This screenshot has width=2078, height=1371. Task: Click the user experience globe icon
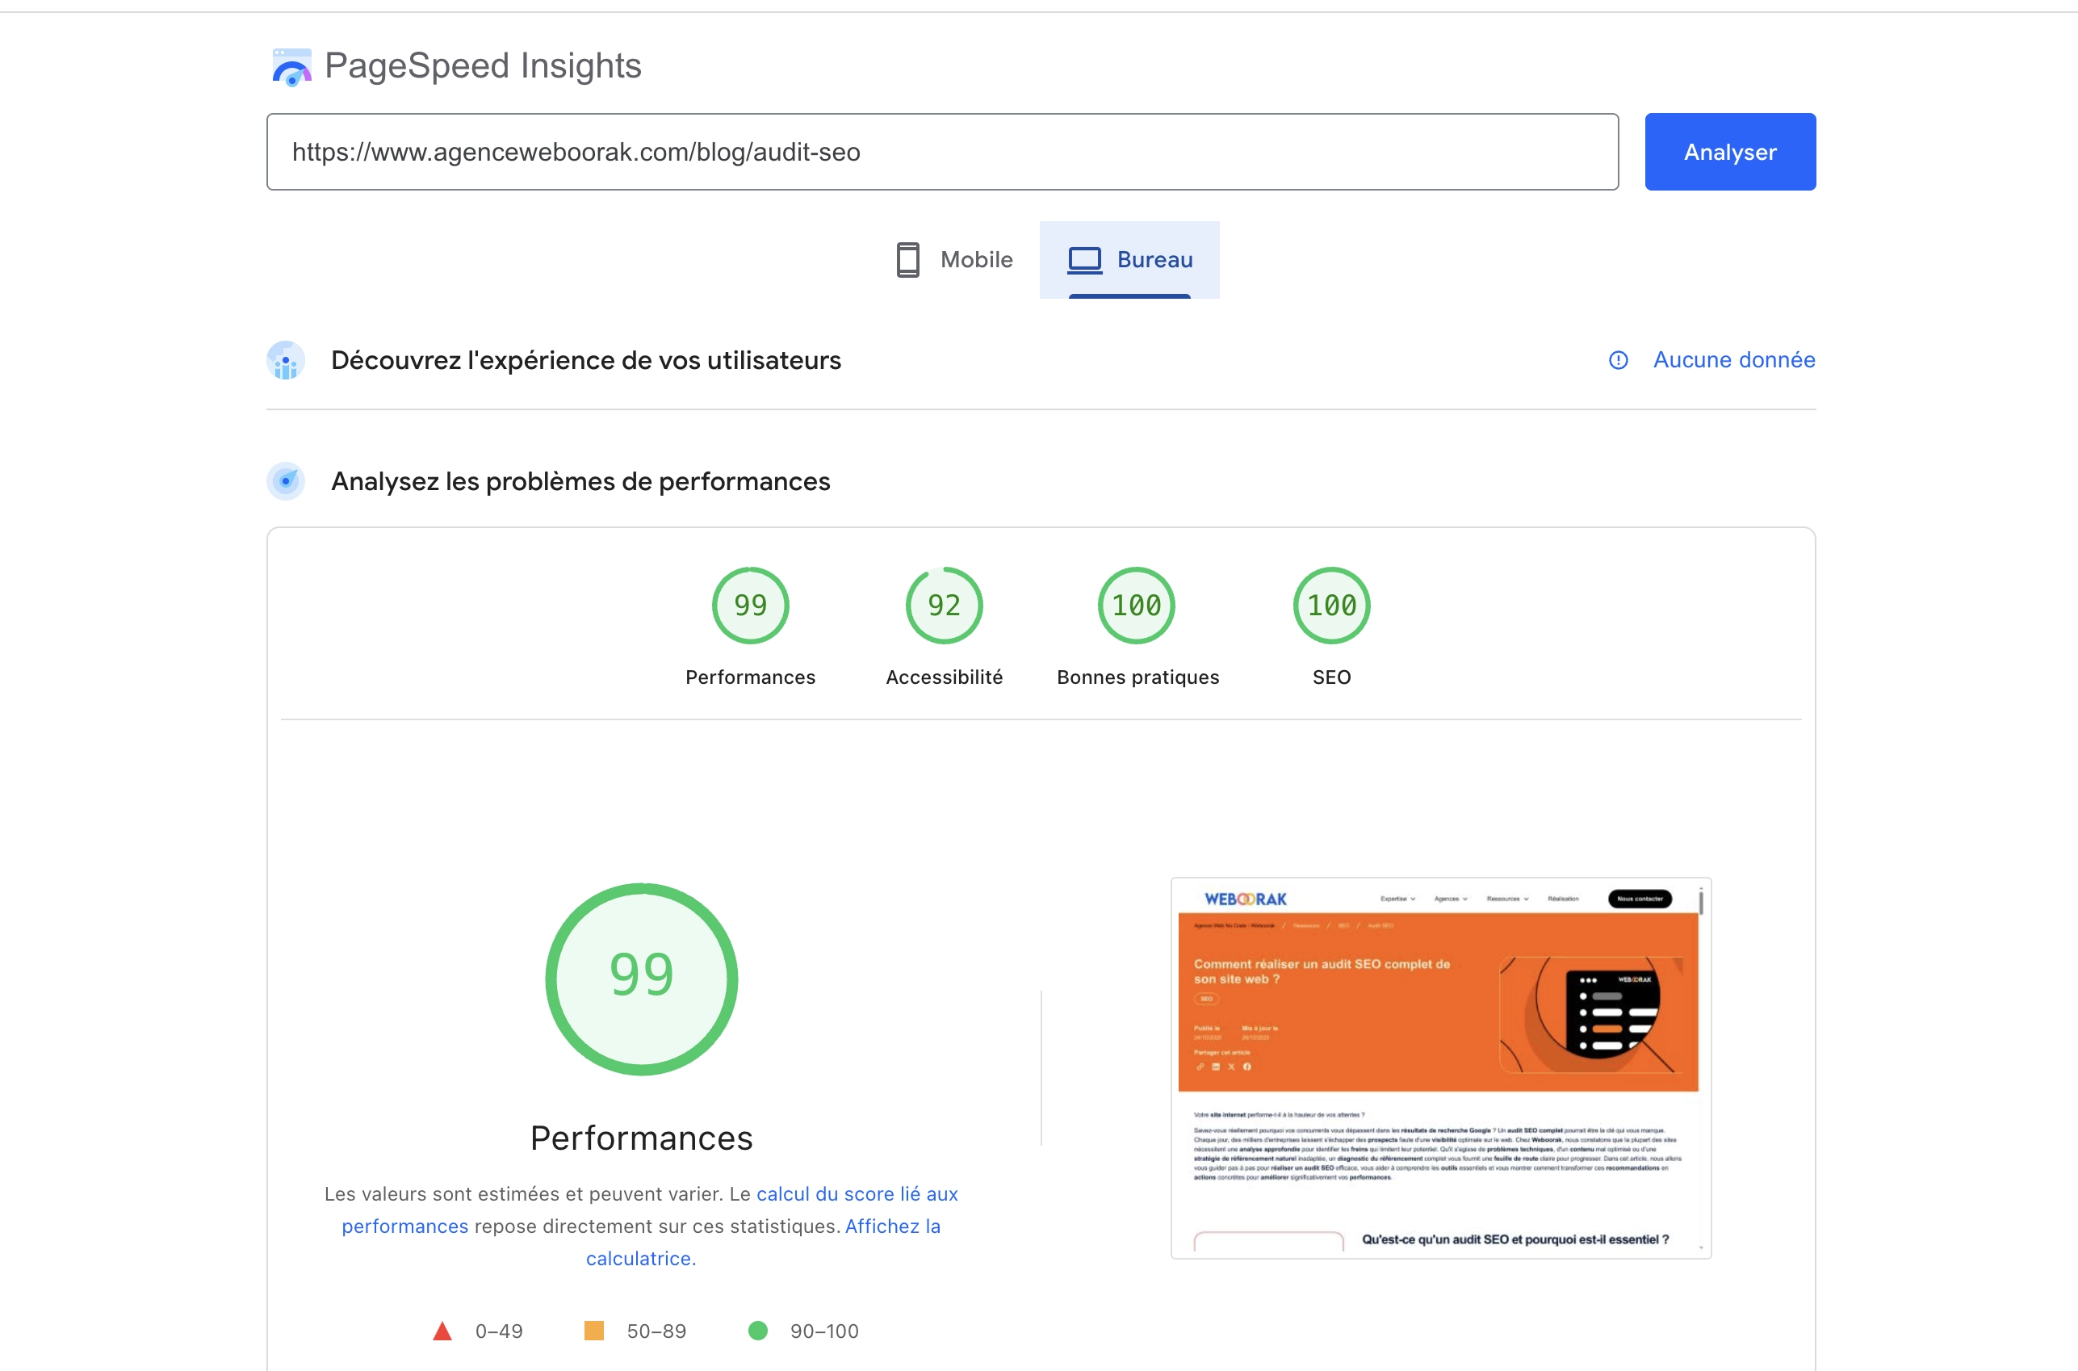click(286, 360)
